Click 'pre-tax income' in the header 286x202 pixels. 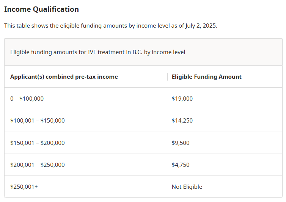(96, 77)
